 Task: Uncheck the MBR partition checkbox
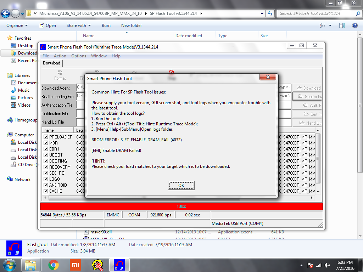pyautogui.click(x=46, y=143)
